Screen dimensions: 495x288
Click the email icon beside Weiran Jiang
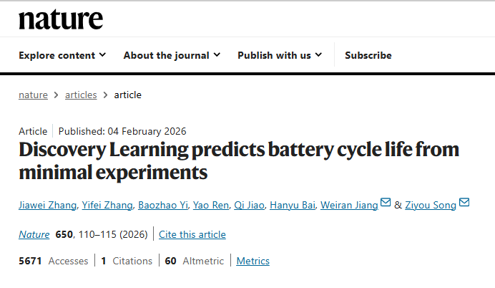pos(386,203)
